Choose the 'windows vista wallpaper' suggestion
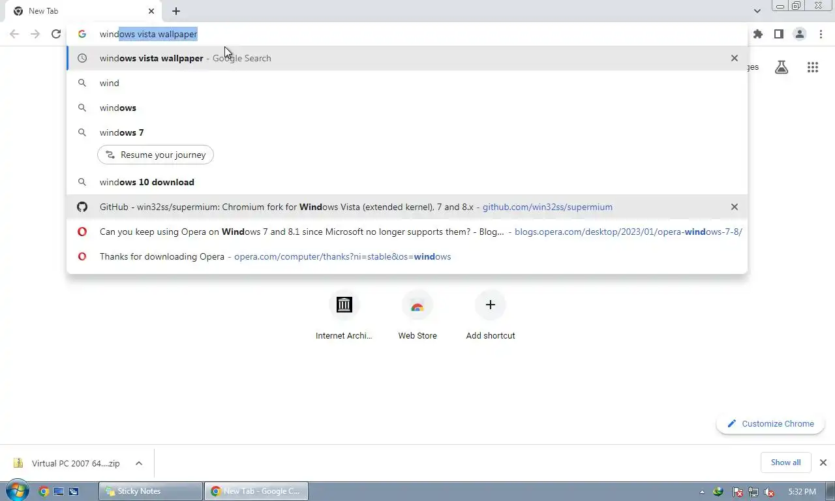This screenshot has height=501, width=835. point(407,58)
